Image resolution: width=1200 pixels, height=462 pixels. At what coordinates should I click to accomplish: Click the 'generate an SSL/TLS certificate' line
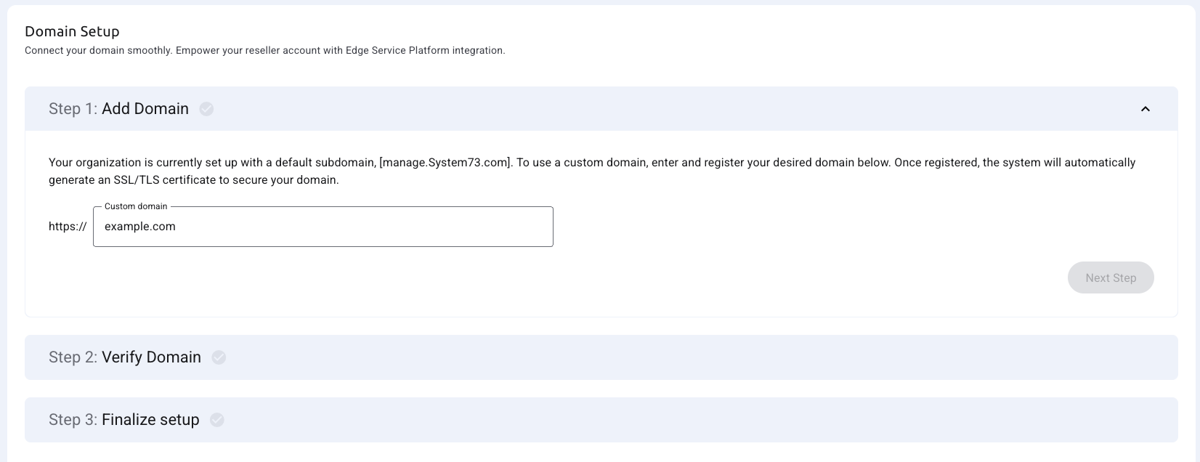point(194,180)
